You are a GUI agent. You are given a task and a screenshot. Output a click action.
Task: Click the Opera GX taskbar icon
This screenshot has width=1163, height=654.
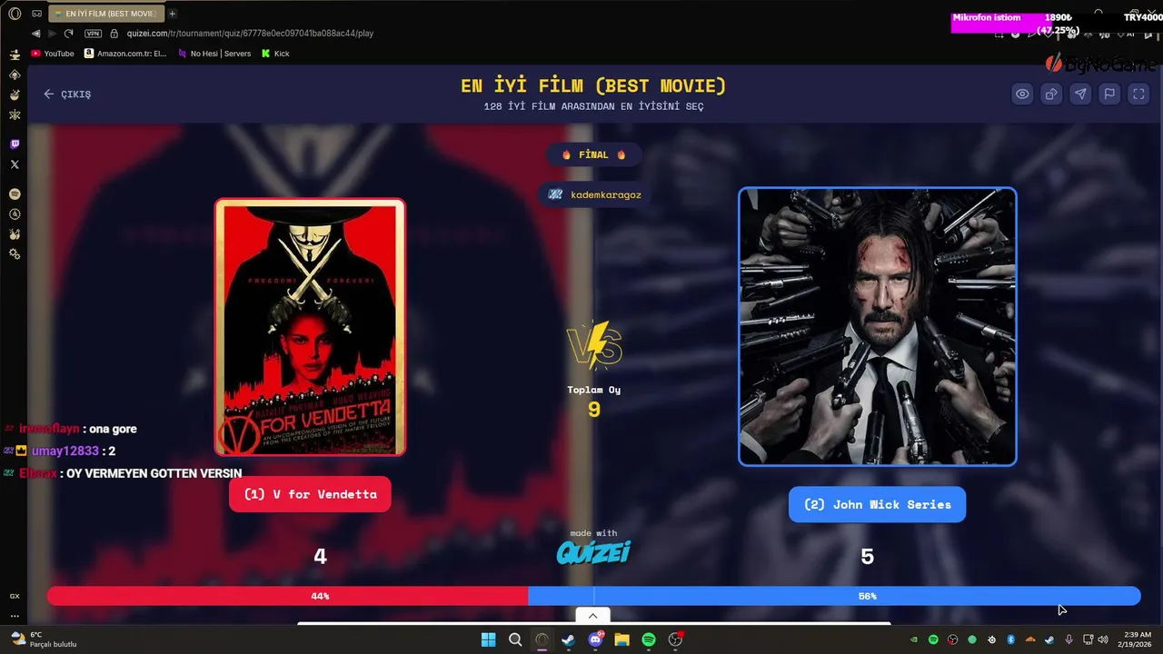[x=542, y=639]
